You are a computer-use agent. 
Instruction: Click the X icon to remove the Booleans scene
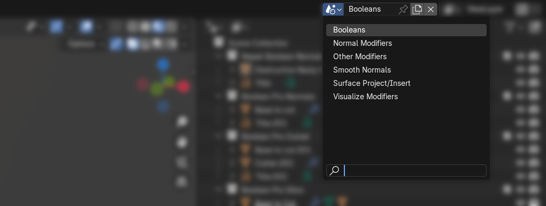430,10
